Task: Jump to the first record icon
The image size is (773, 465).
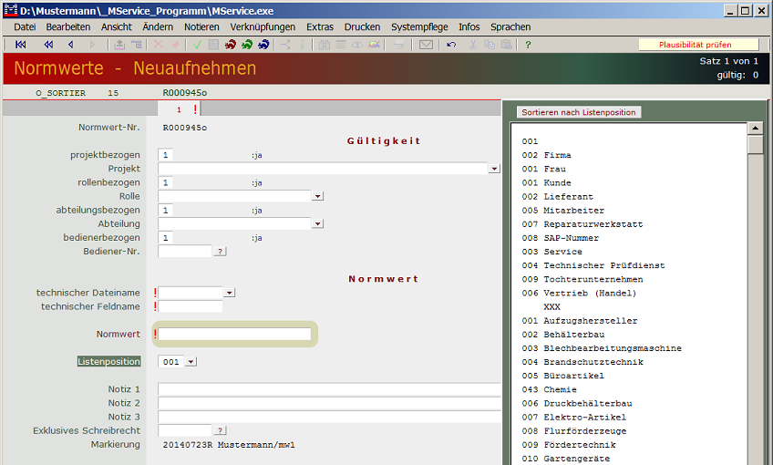Action: (x=21, y=44)
